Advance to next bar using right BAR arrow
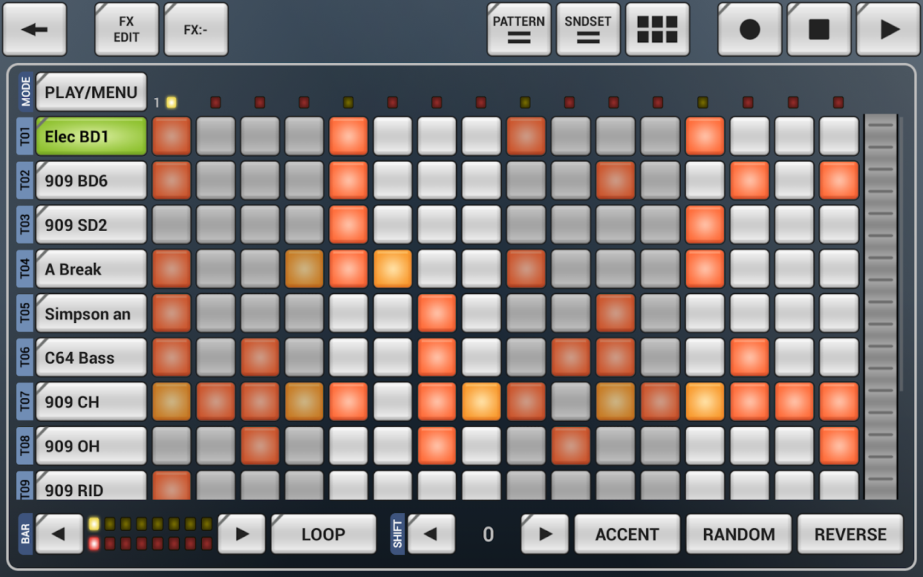This screenshot has height=577, width=923. (240, 533)
